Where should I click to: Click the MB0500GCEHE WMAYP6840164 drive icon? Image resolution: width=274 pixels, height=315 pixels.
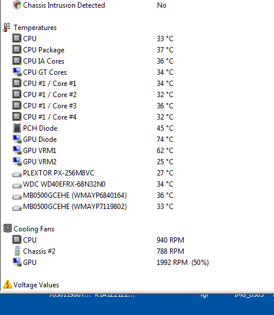[x=17, y=197]
